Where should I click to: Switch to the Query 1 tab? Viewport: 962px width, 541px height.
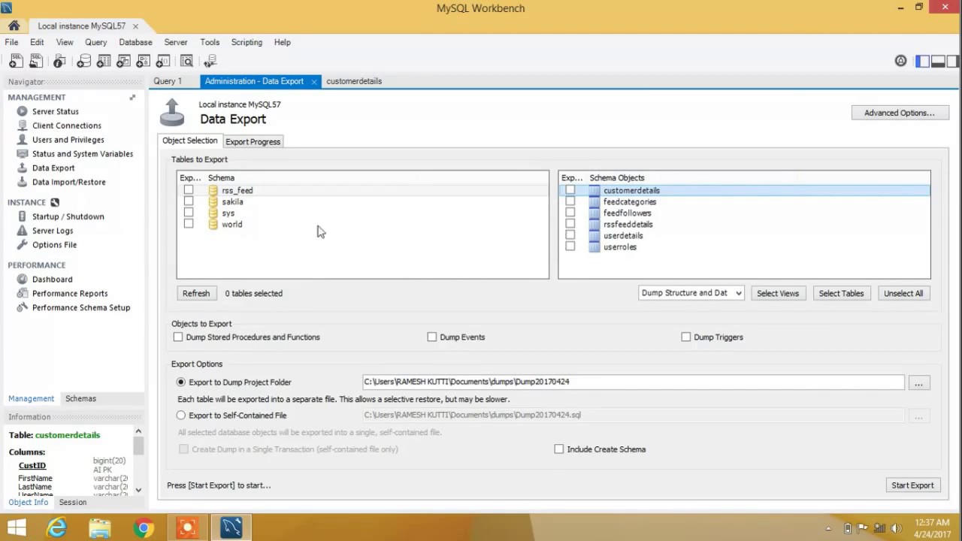pos(168,81)
